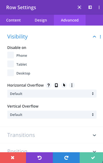Collapse the Visibility section chevron

point(94,37)
